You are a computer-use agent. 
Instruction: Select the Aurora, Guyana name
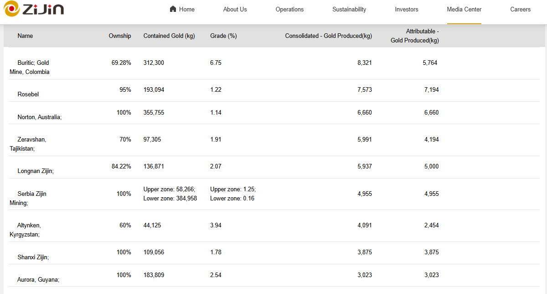(38, 279)
